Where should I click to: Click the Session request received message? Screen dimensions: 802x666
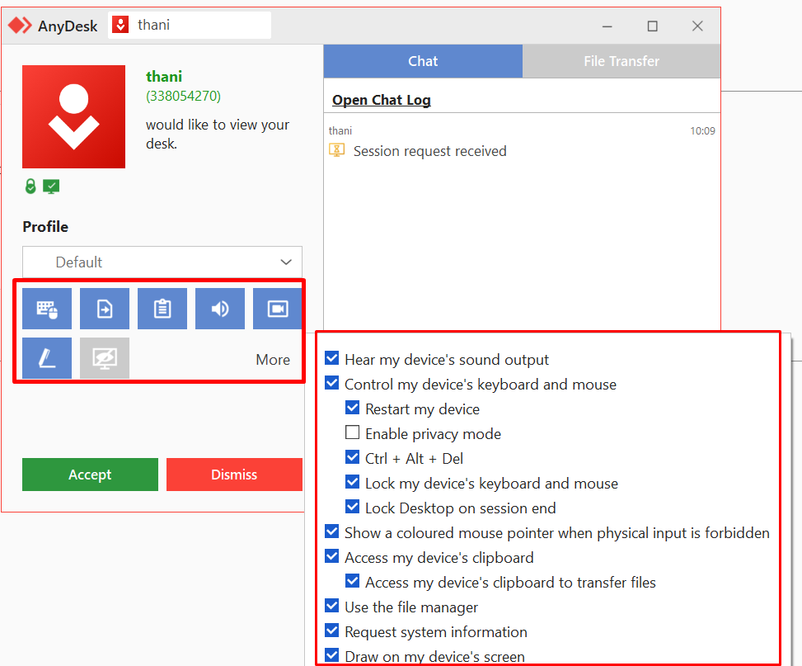click(429, 151)
